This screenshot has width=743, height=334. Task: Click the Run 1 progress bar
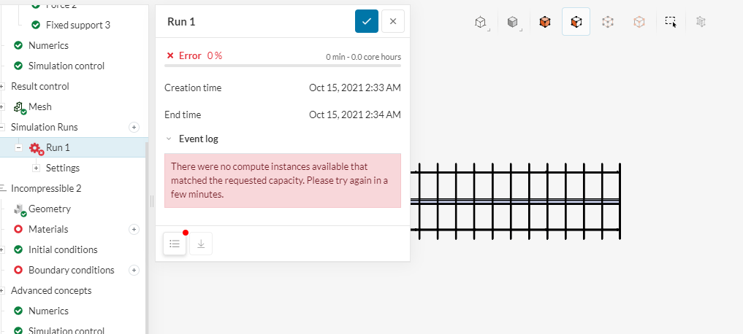click(282, 66)
